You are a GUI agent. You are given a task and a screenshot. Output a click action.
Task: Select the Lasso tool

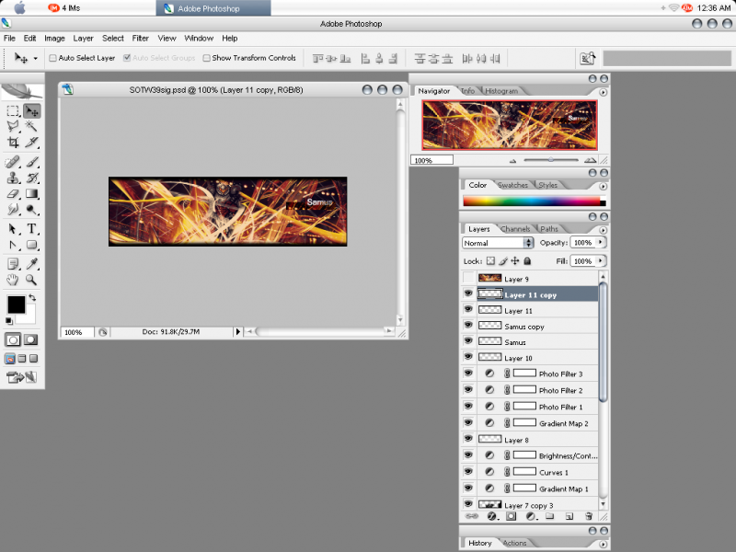(13, 126)
